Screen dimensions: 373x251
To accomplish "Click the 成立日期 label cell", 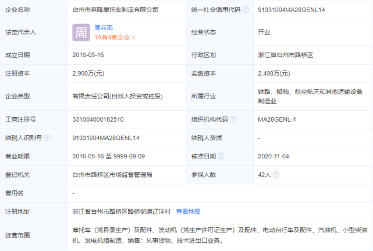I will 34,55.
